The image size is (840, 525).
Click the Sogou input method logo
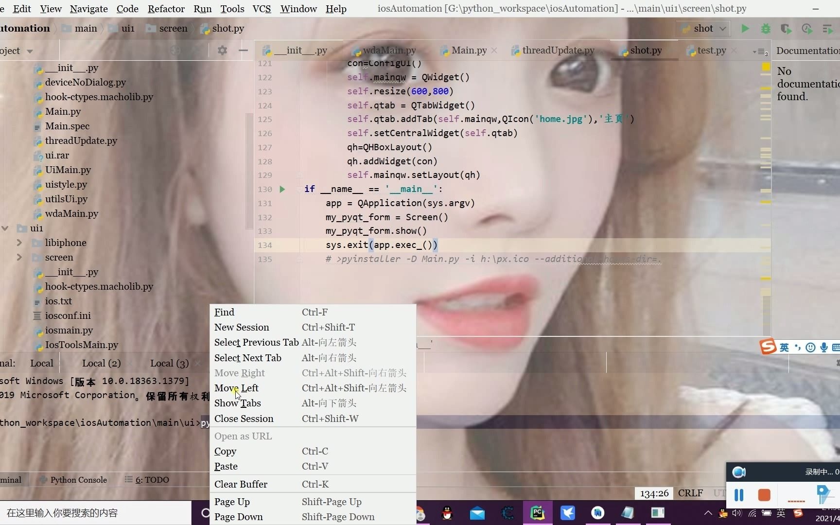click(768, 347)
